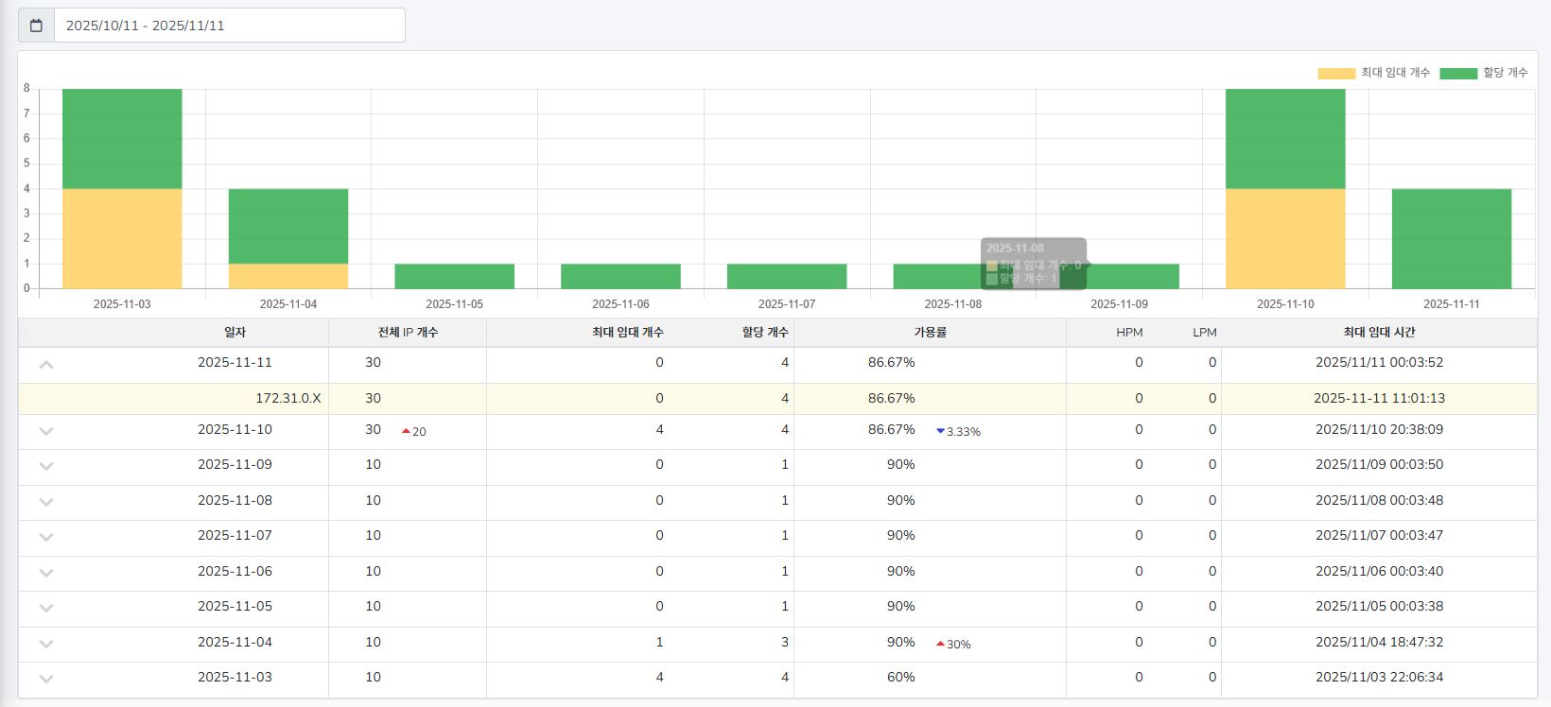Click the green bar for 2025-11-05
The image size is (1551, 707).
coord(454,276)
